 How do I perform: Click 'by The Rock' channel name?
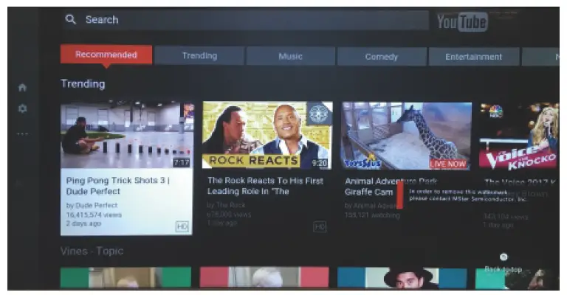(x=227, y=205)
